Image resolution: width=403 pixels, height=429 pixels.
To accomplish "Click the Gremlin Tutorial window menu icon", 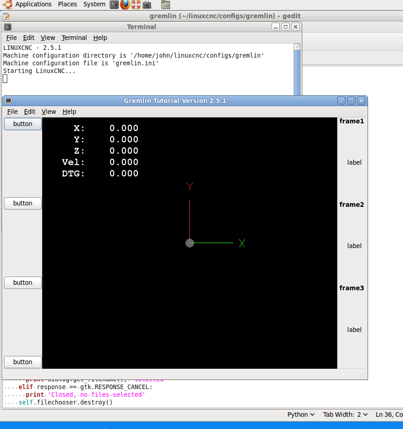I will click(x=9, y=101).
